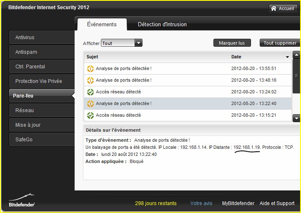Screen dimensions: 301x213
Task: Open the Protection Vie Privée section
Action: pos(42,81)
